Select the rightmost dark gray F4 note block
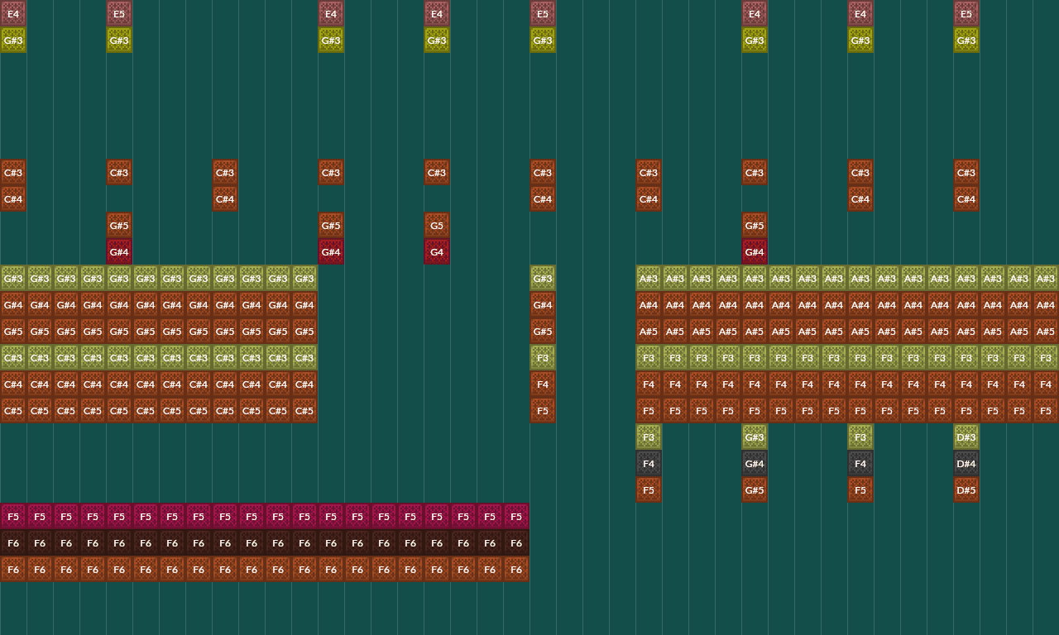 [x=860, y=463]
